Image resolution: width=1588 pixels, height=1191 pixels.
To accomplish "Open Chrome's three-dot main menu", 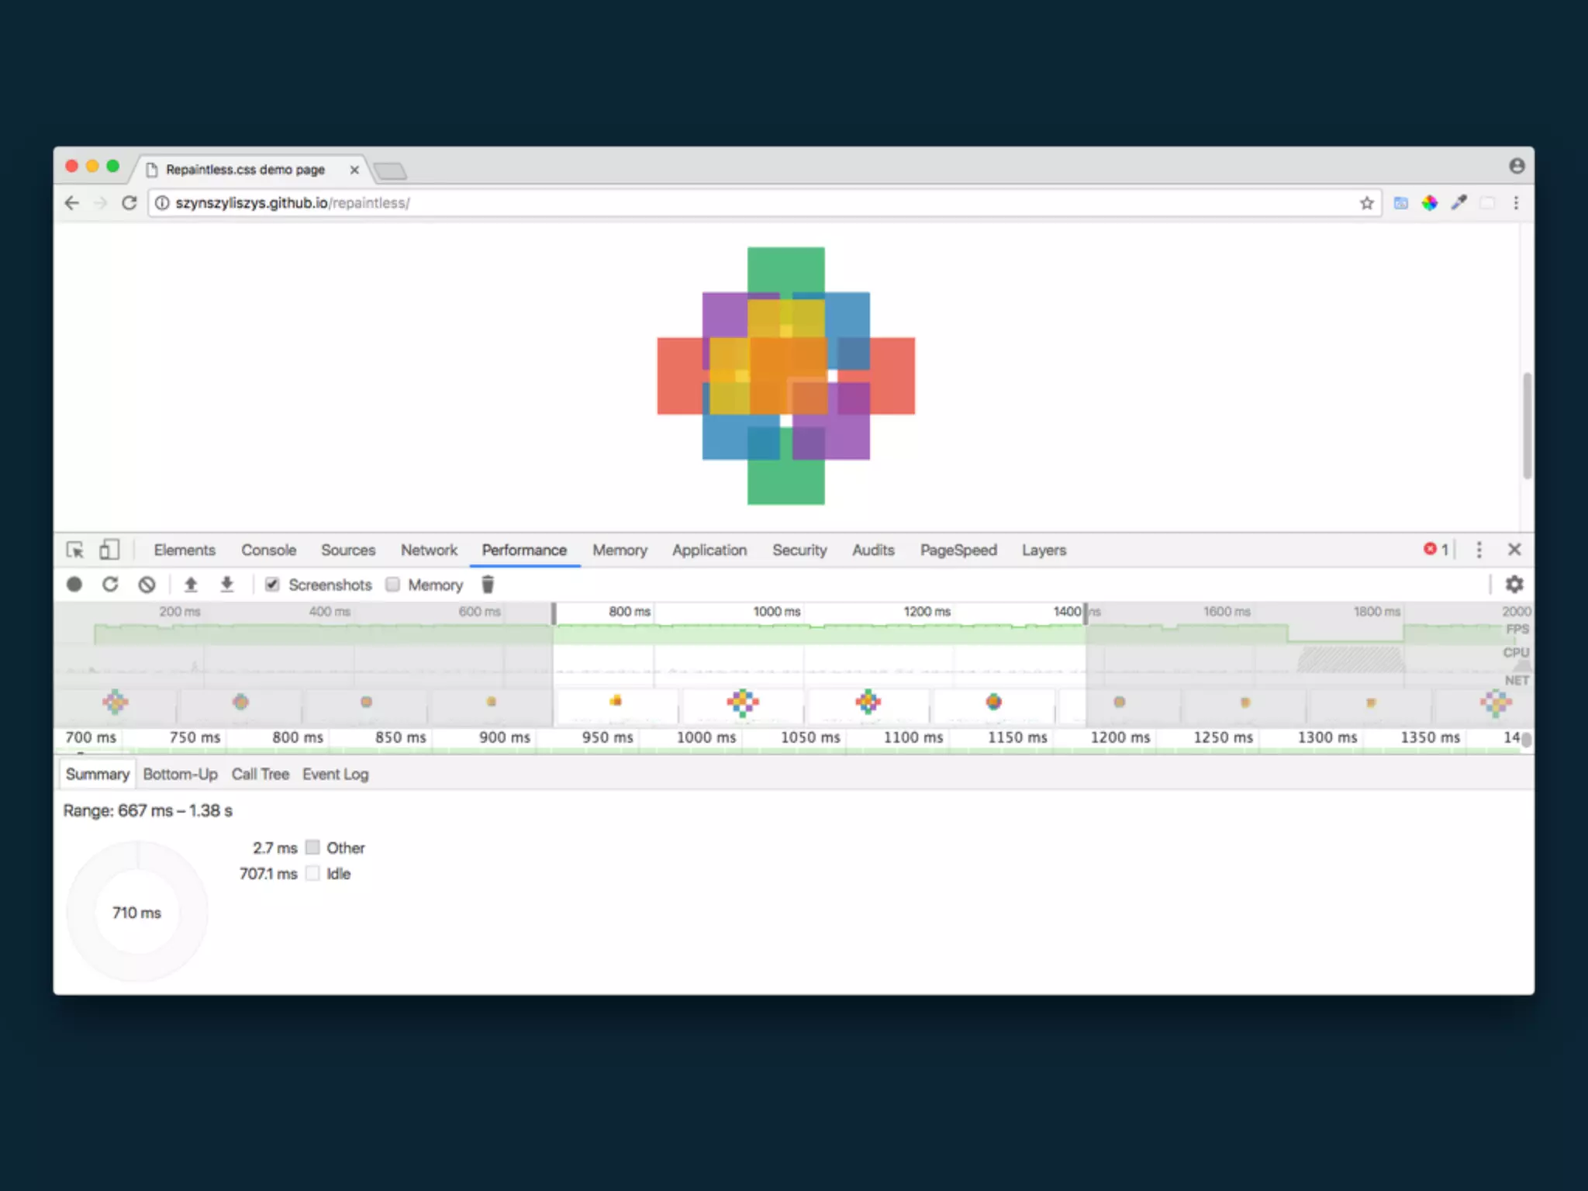I will (1516, 203).
